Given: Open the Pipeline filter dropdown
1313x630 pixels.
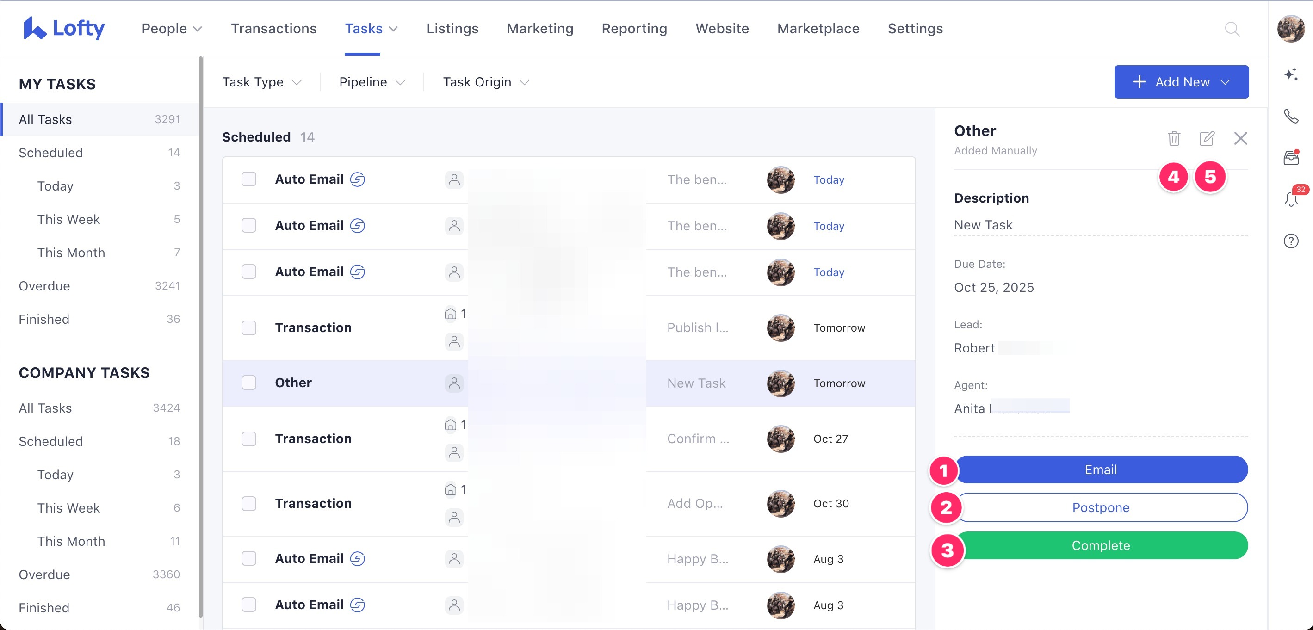Looking at the screenshot, I should click(372, 82).
